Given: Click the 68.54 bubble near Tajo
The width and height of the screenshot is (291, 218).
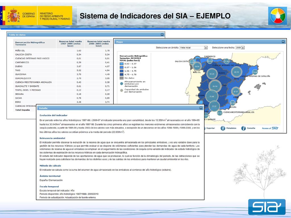Looking at the screenshot, I should [x=215, y=86].
